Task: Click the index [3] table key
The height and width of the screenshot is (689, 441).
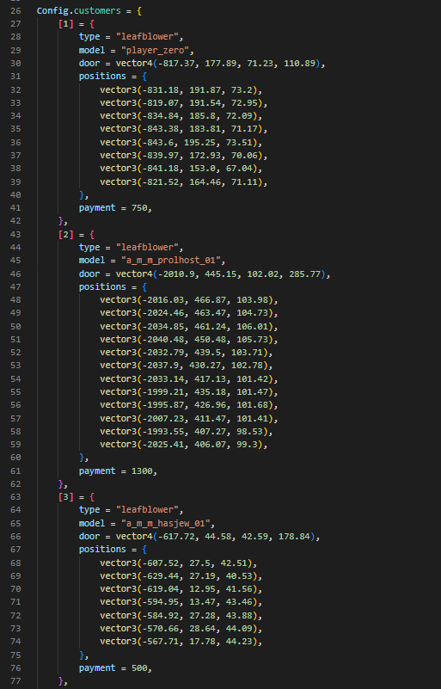Action: tap(65, 497)
